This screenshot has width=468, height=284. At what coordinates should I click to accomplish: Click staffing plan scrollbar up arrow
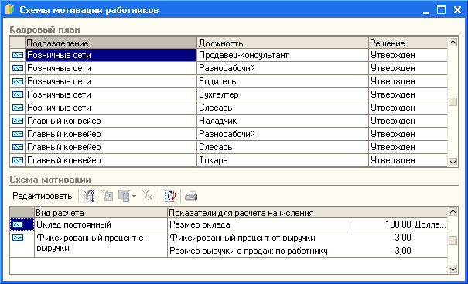(453, 43)
